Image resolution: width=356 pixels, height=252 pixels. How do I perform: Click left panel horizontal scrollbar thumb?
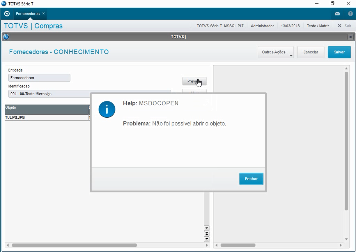74,245
